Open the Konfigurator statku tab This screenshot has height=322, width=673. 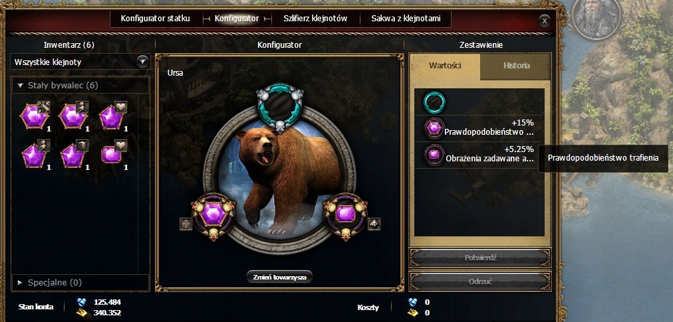click(x=155, y=19)
